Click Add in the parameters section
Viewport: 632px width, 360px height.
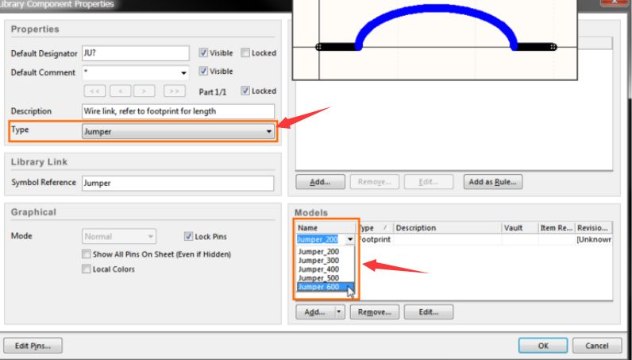coord(320,182)
